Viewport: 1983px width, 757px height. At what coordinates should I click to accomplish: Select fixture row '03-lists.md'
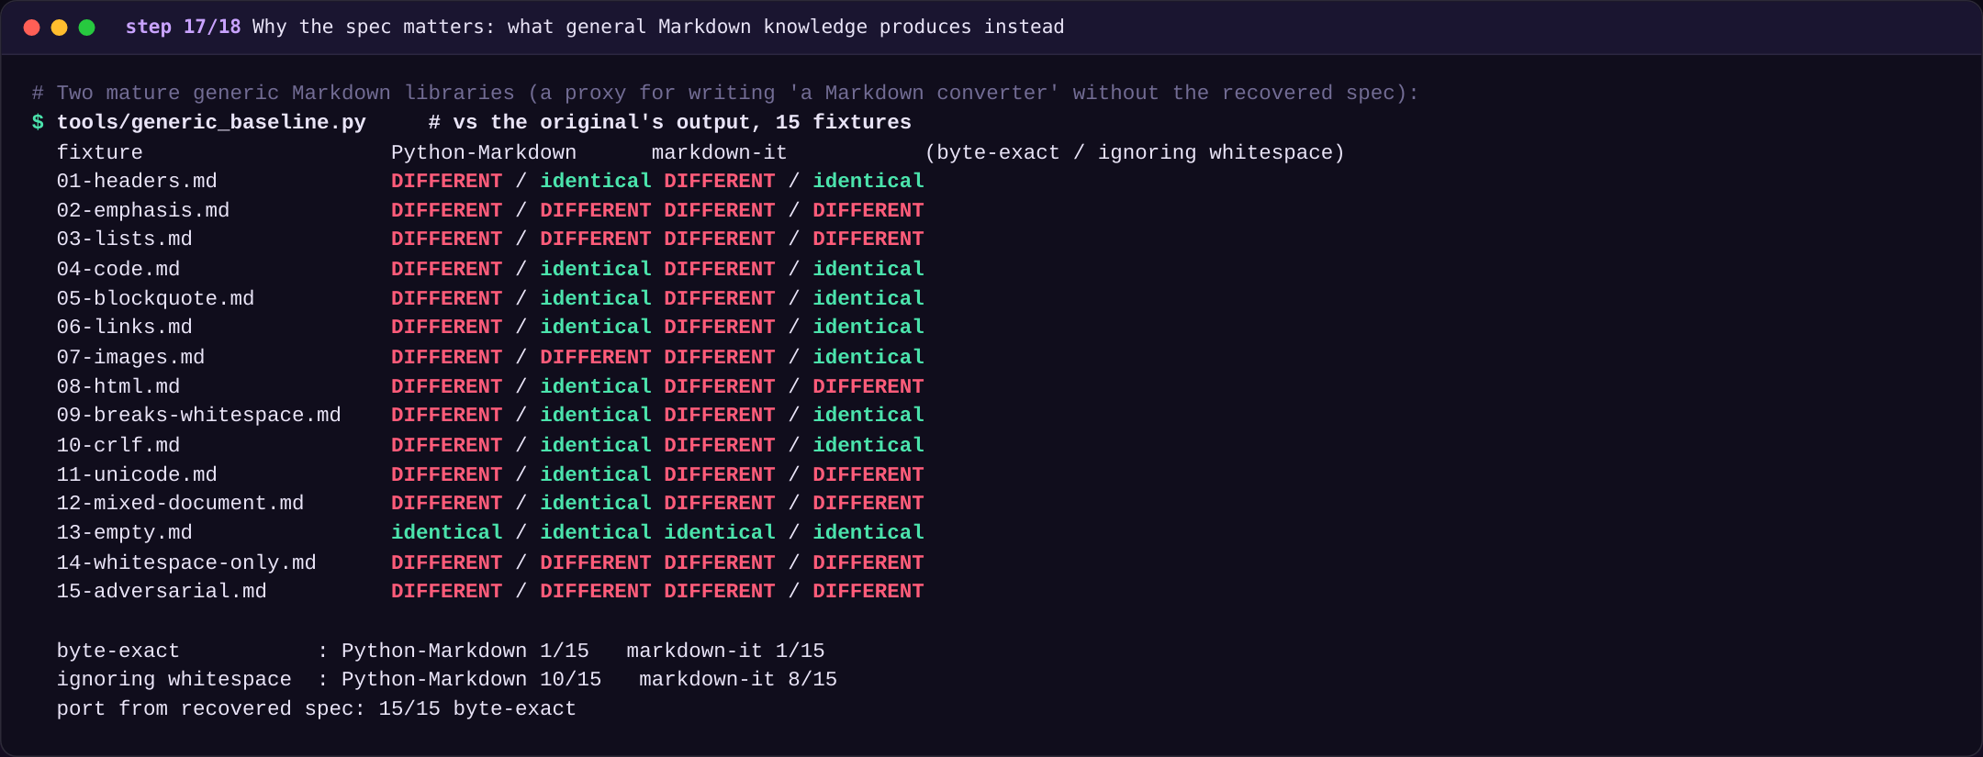[490, 239]
